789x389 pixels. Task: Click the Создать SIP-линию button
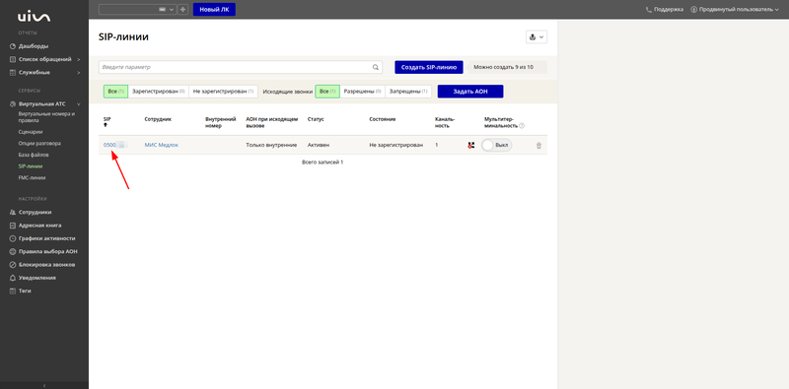click(x=429, y=67)
